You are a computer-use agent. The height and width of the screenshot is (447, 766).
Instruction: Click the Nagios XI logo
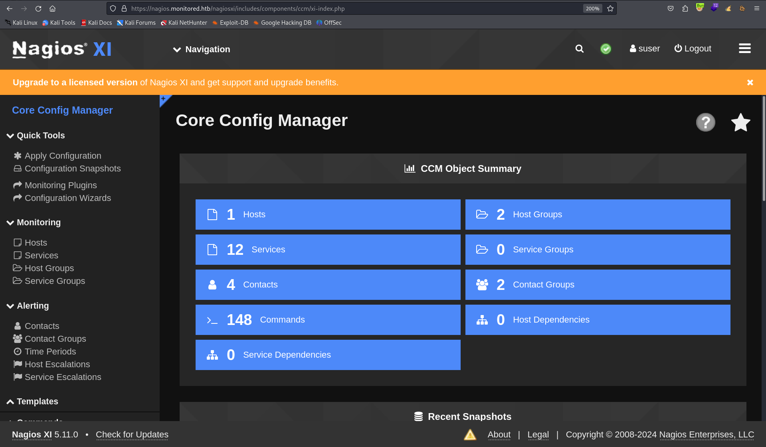(x=62, y=49)
